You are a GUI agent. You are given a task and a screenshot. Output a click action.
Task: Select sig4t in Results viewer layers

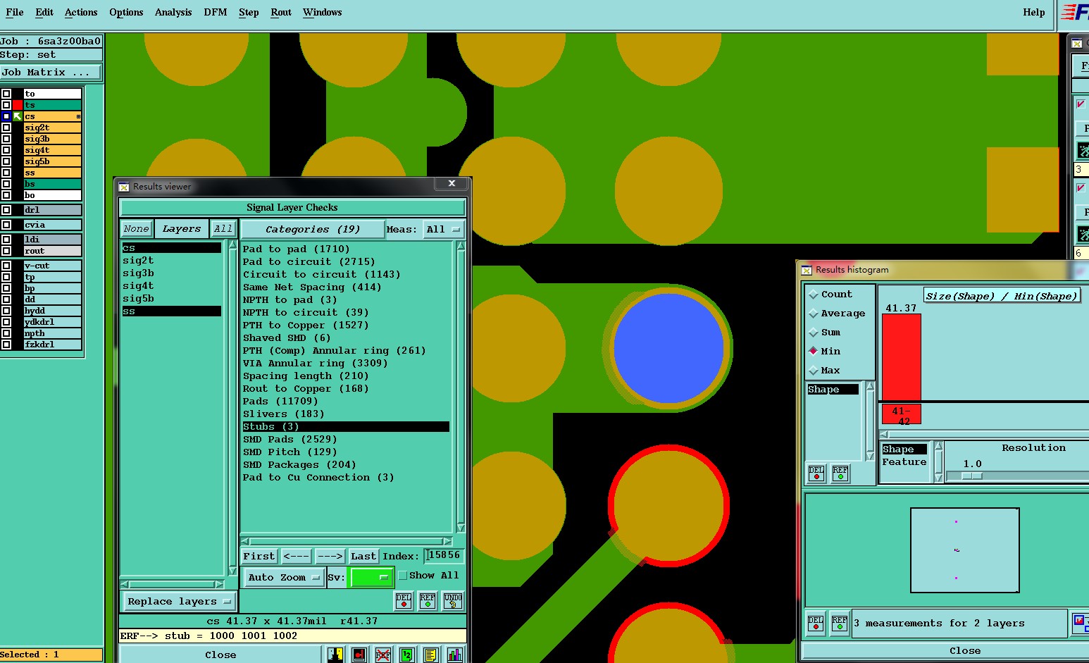coord(138,286)
